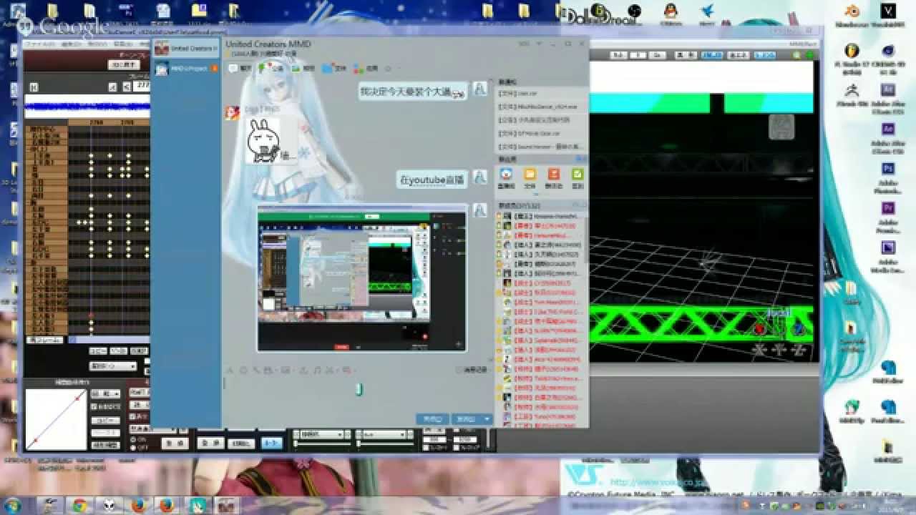The image size is (916, 515).
Task: Select the OFF radio button in MMD
Action: 133,448
